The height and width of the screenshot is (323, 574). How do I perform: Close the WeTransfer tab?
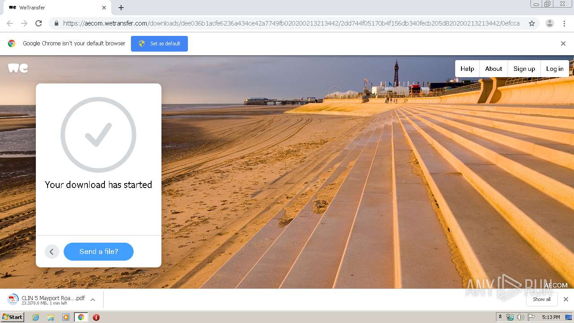(104, 8)
